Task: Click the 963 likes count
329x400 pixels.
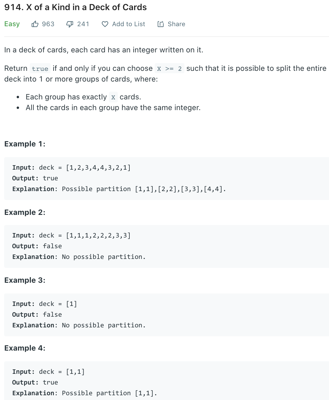Action: 48,24
